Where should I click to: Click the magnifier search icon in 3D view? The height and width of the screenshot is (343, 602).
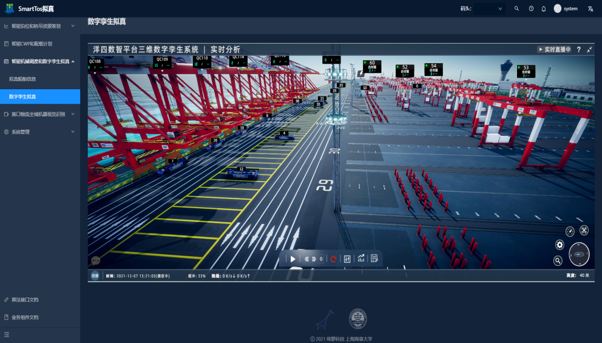pos(558,260)
